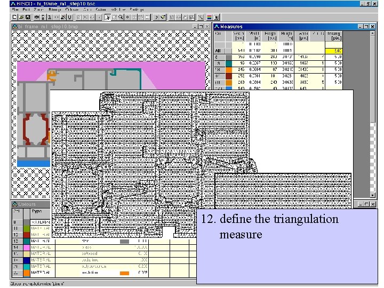Open the Zoom menu
Viewport: 384px width, 288px height.
tap(39, 10)
